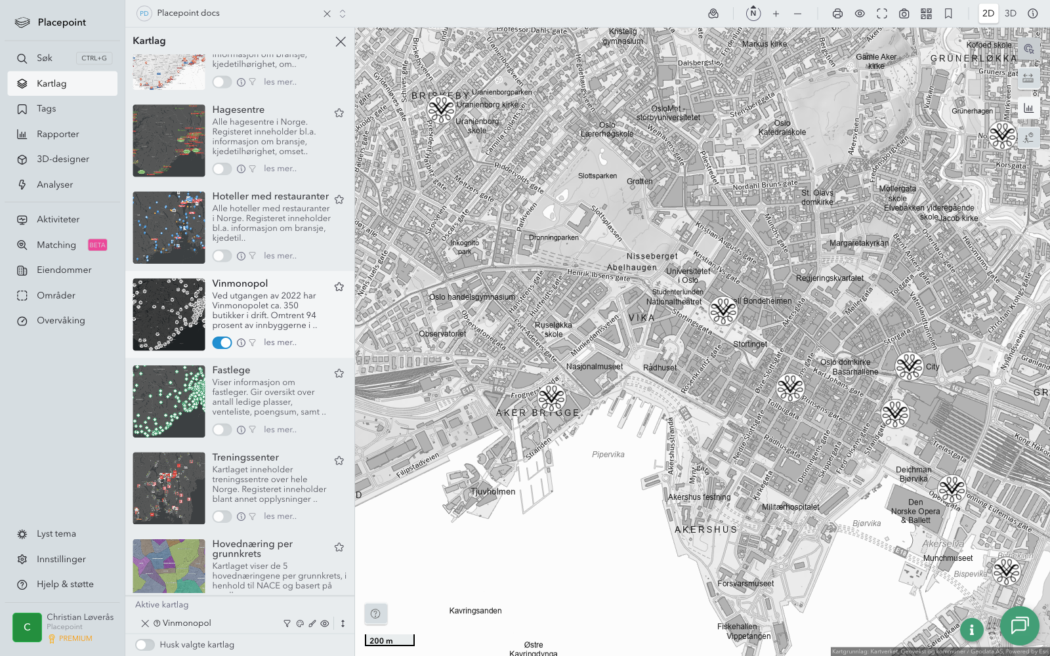
Task: Open the measure distance tool on map
Action: tap(1028, 78)
